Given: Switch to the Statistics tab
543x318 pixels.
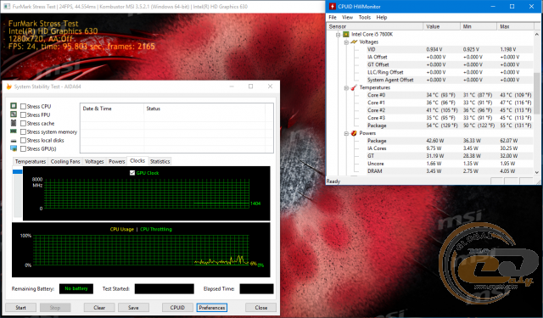Looking at the screenshot, I should tap(160, 162).
